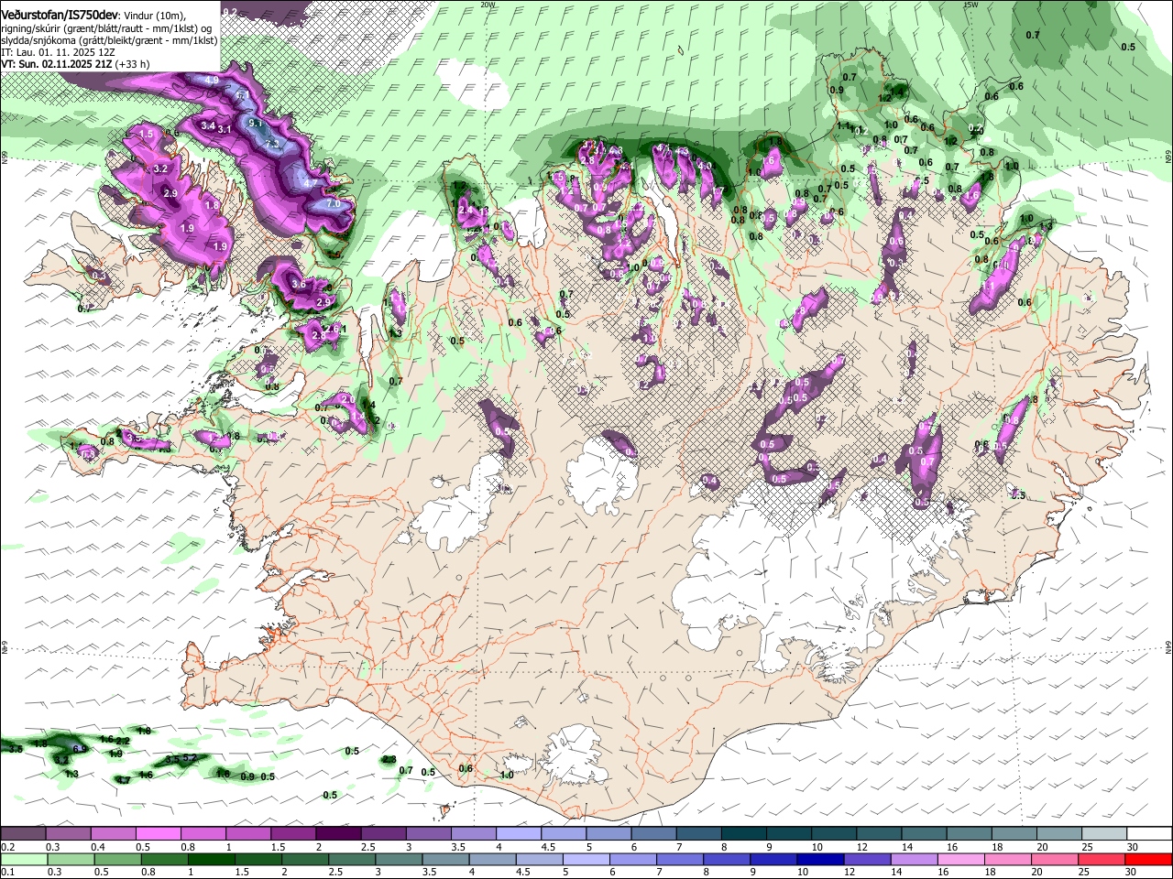Click the 3.6 precipitation value on the map
This screenshot has height=879, width=1173.
tap(299, 285)
